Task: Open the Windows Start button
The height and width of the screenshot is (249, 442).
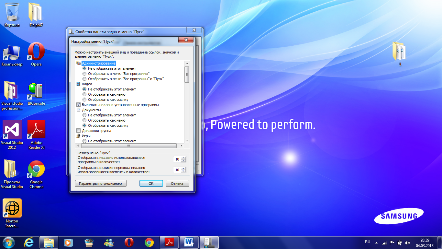Action: pyautogui.click(x=9, y=242)
